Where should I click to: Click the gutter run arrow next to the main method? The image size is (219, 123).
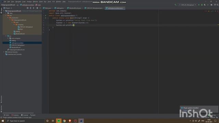pos(46,18)
